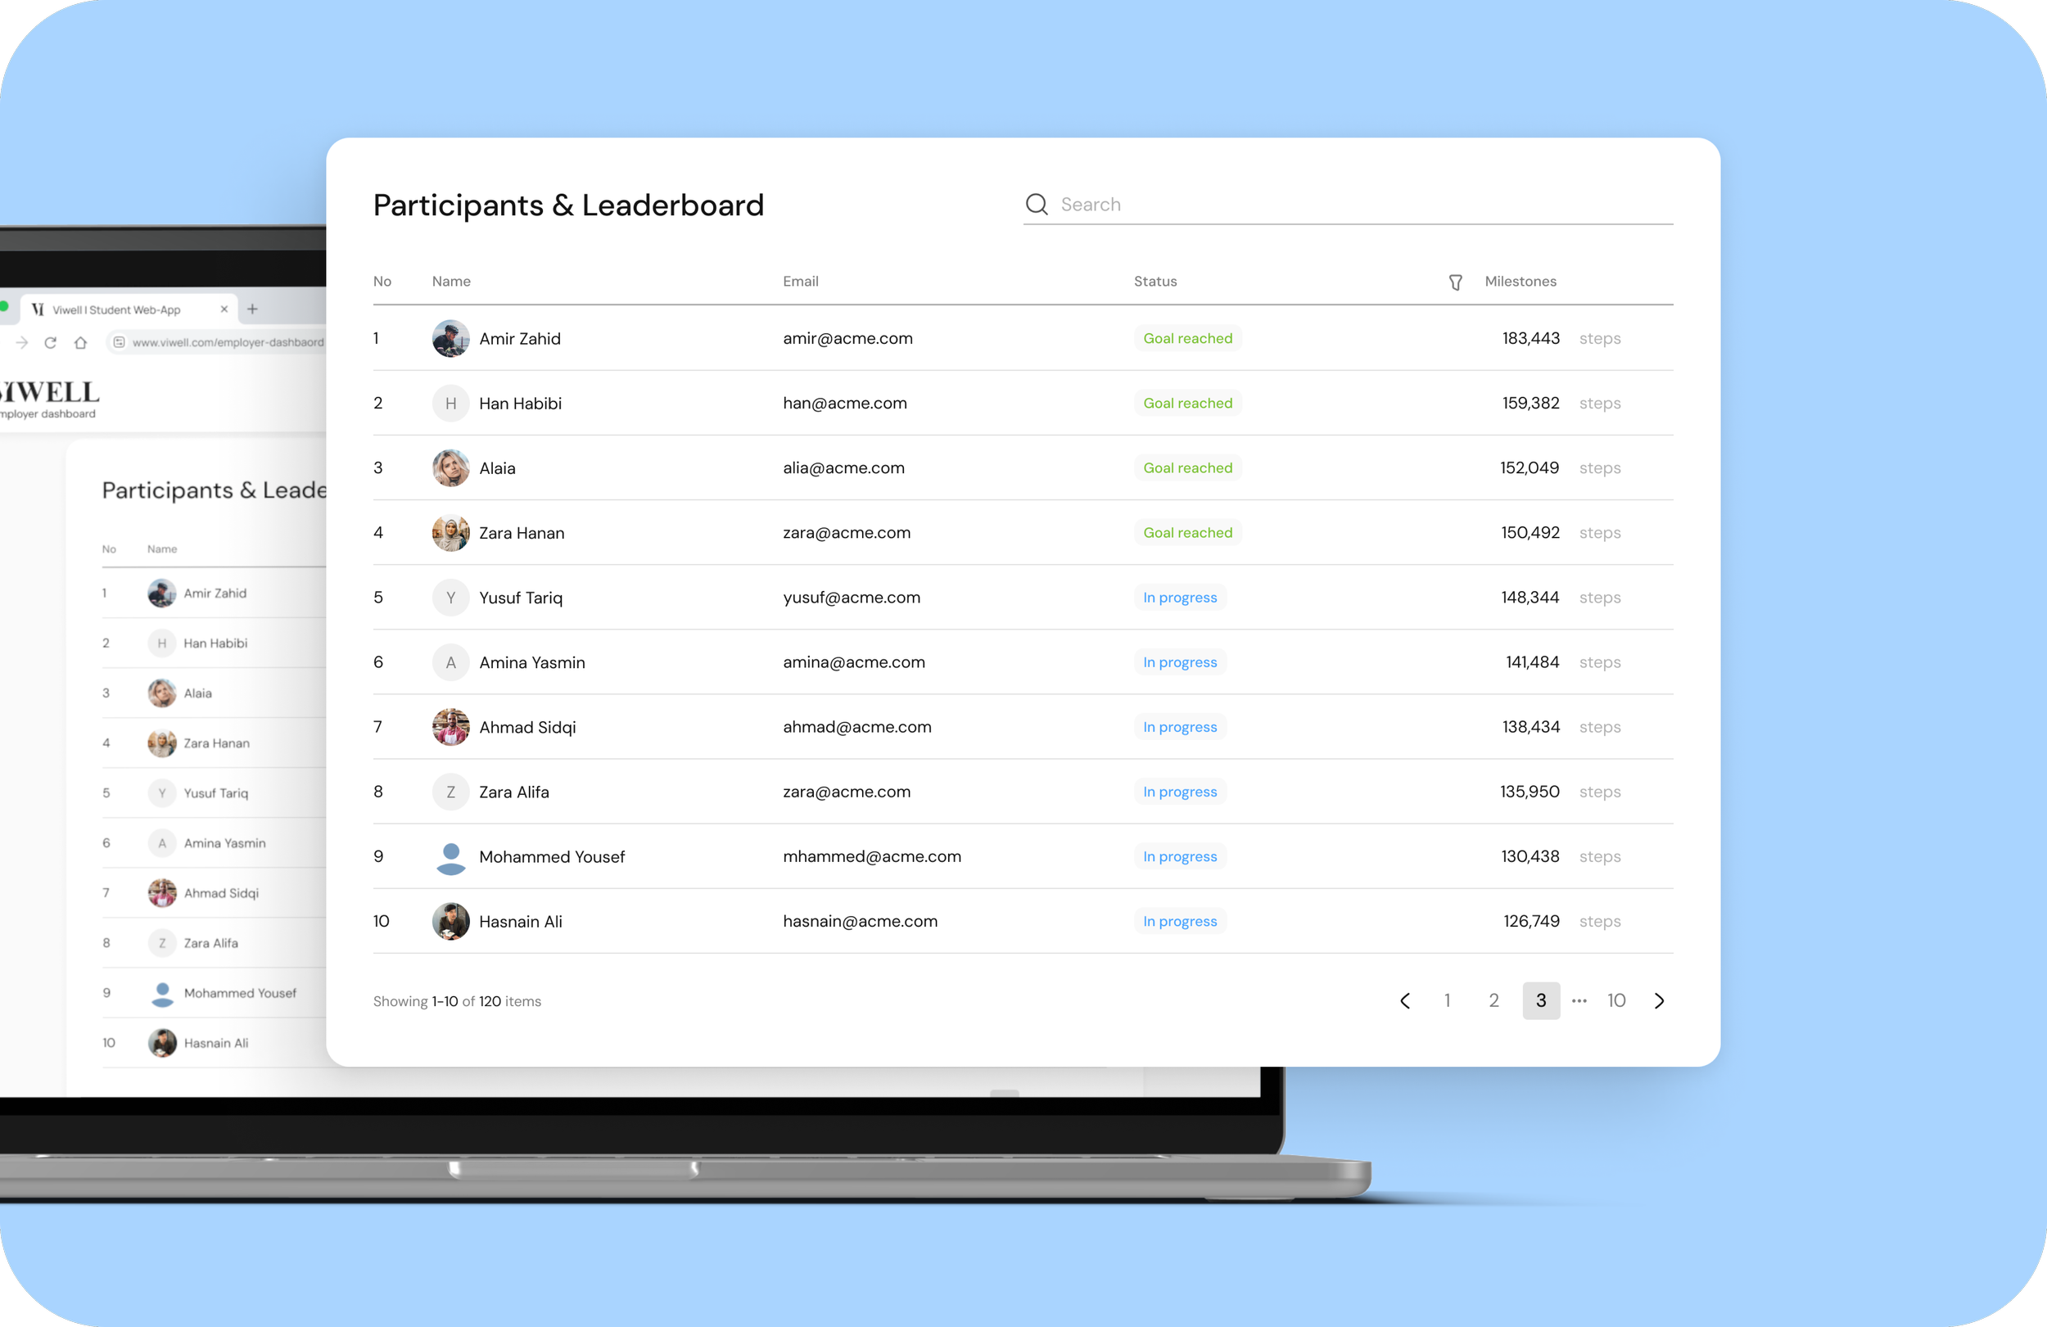This screenshot has width=2047, height=1327.
Task: Jump to page 10 of results
Action: click(1616, 1001)
